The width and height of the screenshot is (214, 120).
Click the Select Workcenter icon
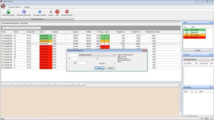coord(8,12)
